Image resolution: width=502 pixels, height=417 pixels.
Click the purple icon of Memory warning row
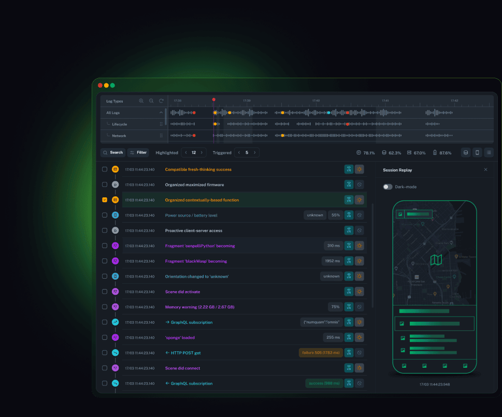[115, 307]
